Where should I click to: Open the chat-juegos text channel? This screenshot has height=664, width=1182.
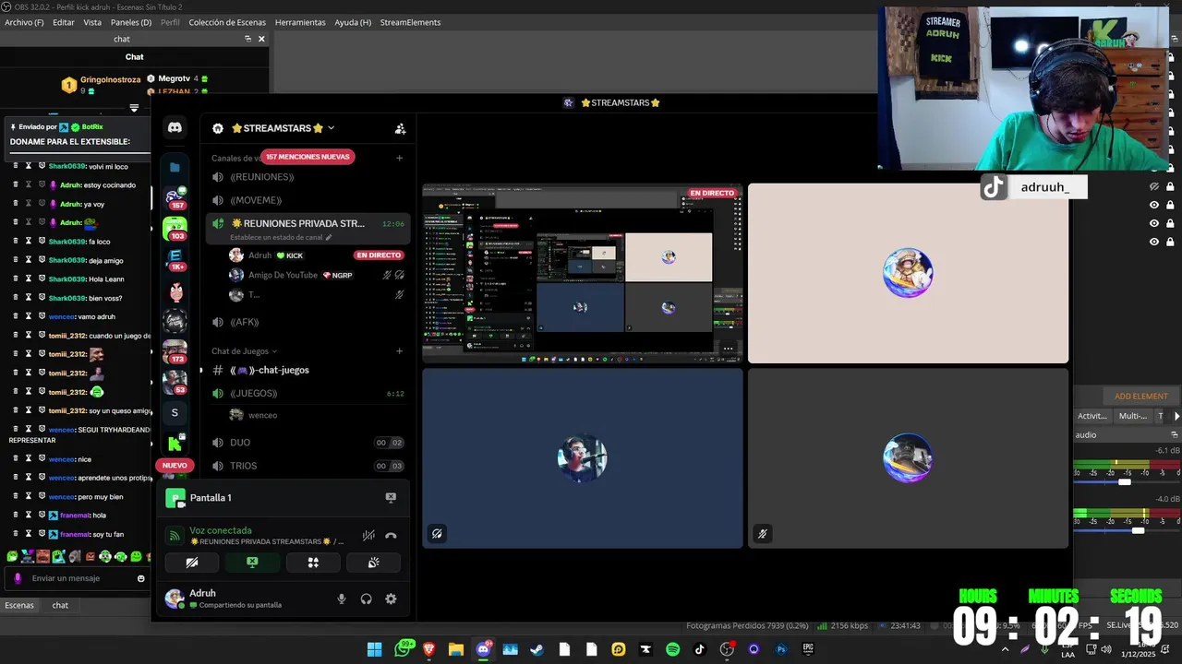click(307, 370)
